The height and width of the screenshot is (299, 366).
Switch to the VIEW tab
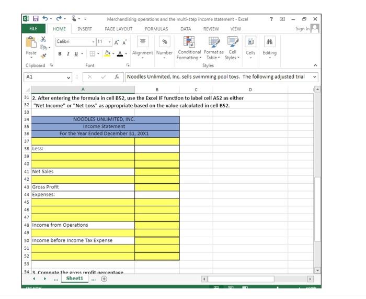[235, 29]
